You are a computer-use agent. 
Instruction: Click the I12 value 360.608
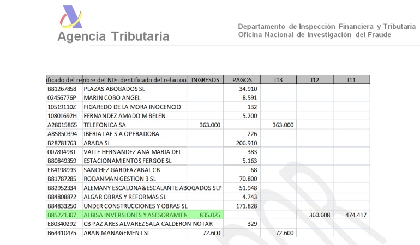[x=320, y=215]
